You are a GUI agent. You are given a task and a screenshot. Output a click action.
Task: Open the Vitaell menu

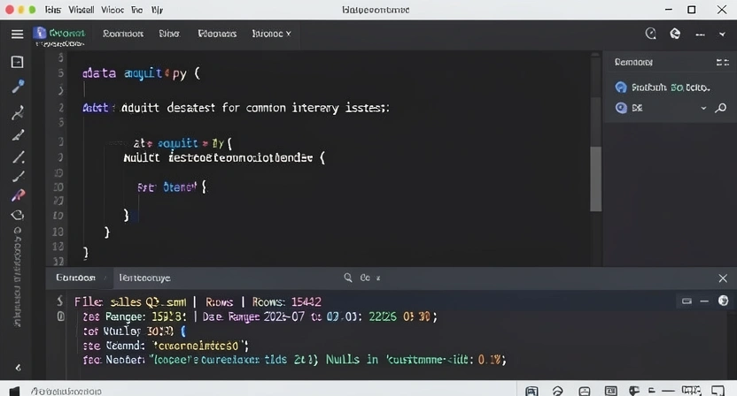point(81,10)
